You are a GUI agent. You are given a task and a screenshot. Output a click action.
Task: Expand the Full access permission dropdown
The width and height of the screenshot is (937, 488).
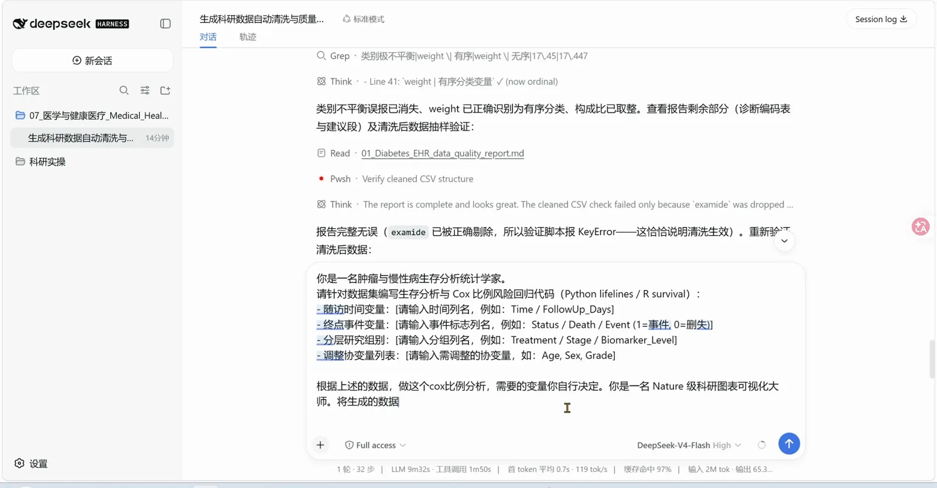coord(375,445)
